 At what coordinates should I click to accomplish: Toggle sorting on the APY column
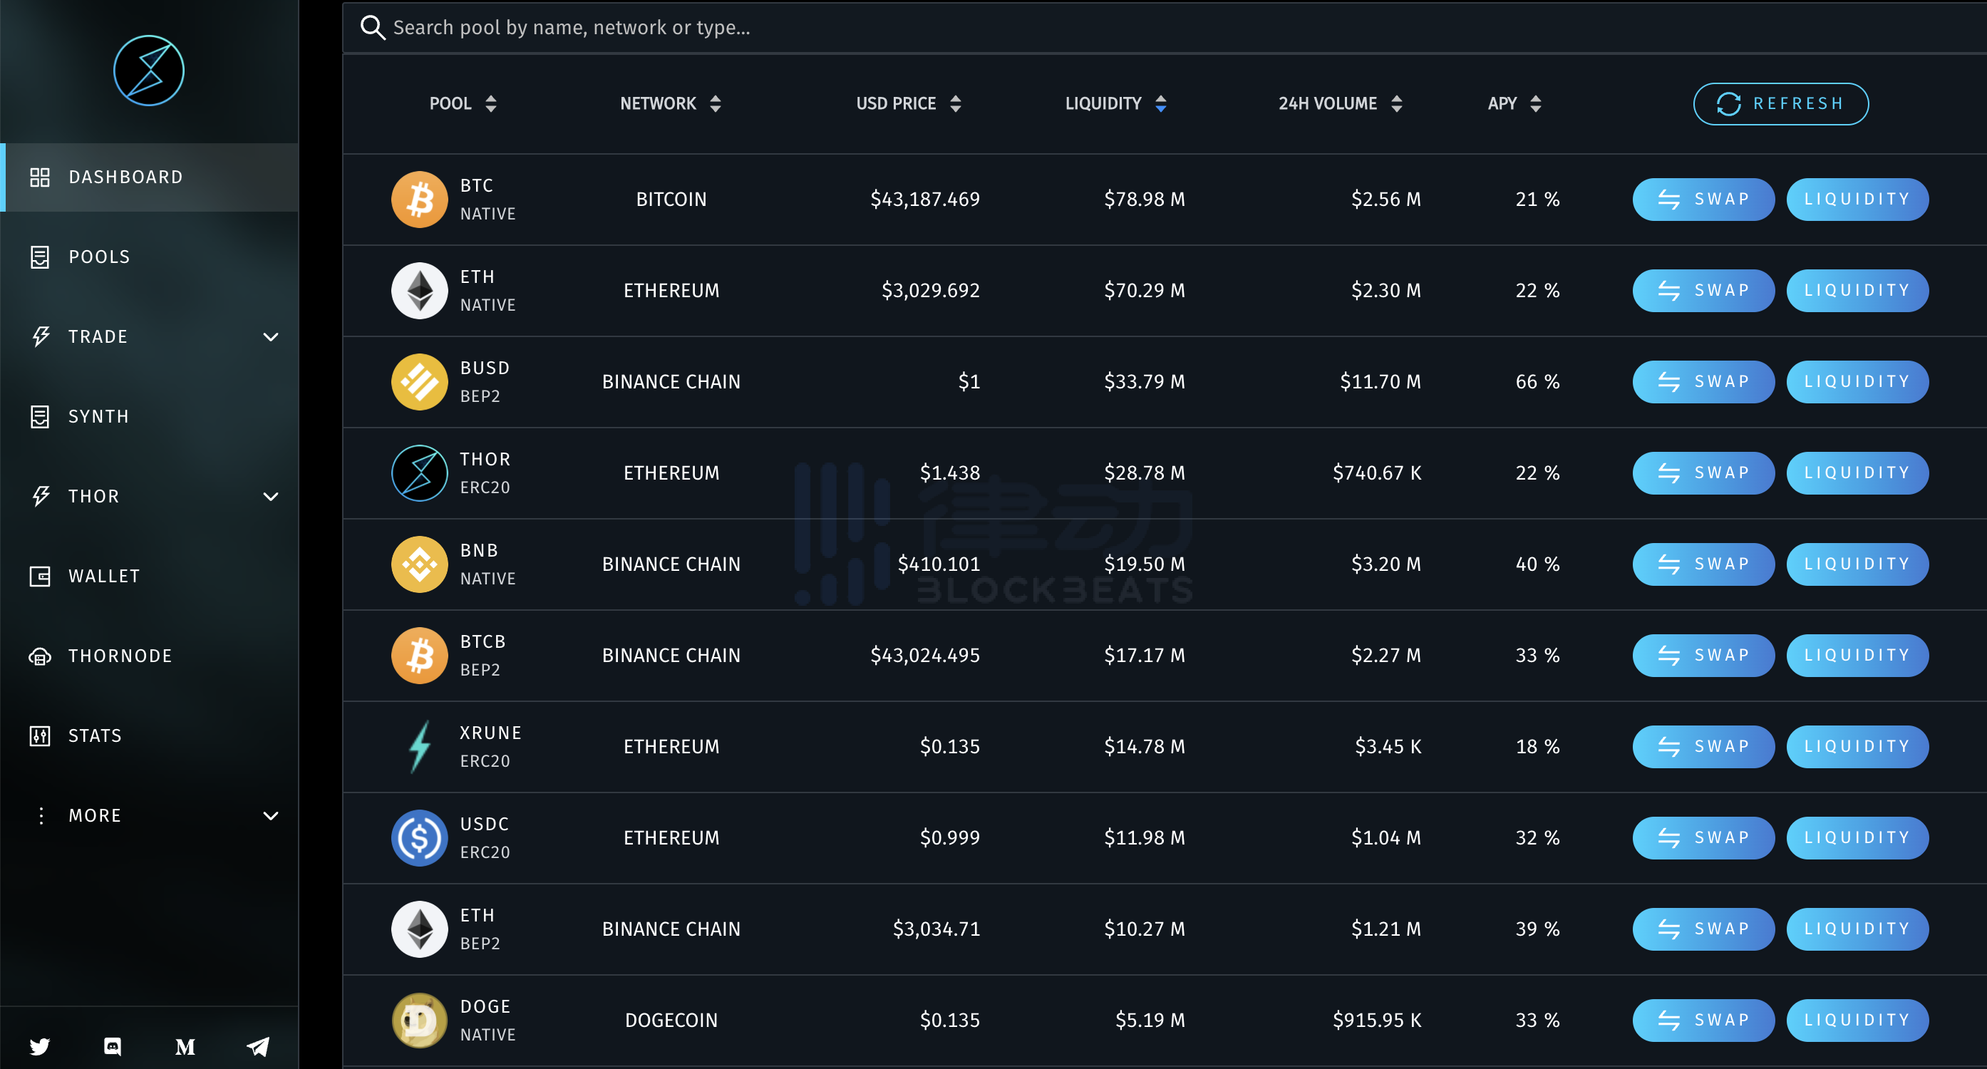pyautogui.click(x=1535, y=103)
